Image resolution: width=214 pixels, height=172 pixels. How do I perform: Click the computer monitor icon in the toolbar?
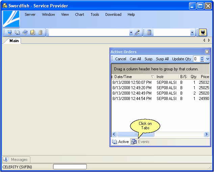click(x=10, y=33)
